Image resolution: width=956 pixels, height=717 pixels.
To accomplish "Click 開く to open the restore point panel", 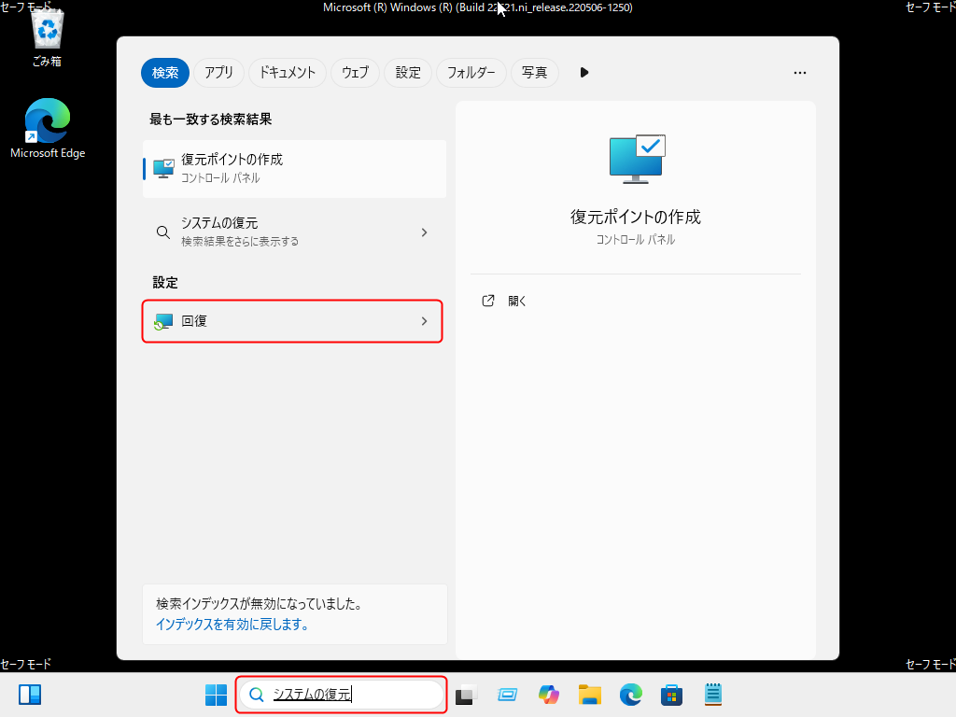I will [x=517, y=302].
